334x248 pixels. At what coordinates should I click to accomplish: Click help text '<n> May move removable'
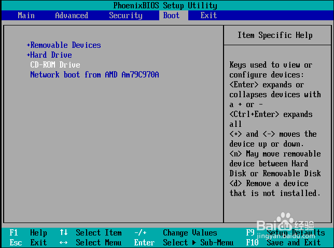275,153
